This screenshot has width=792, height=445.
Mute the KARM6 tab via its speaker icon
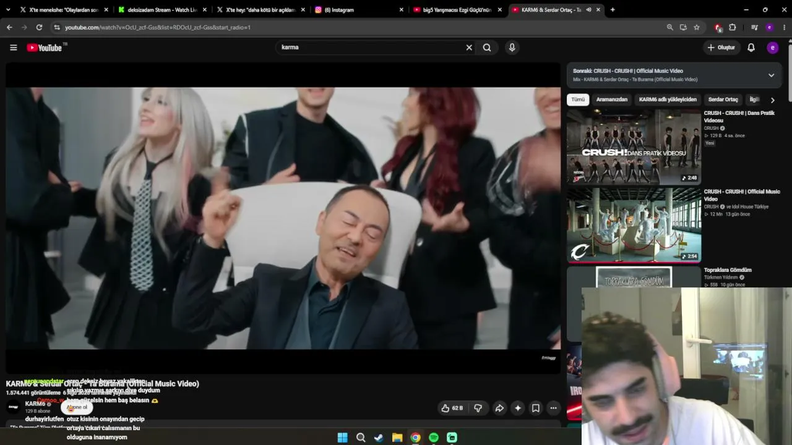588,10
